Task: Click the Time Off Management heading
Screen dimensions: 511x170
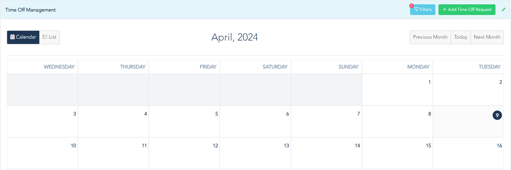Action: [30, 10]
